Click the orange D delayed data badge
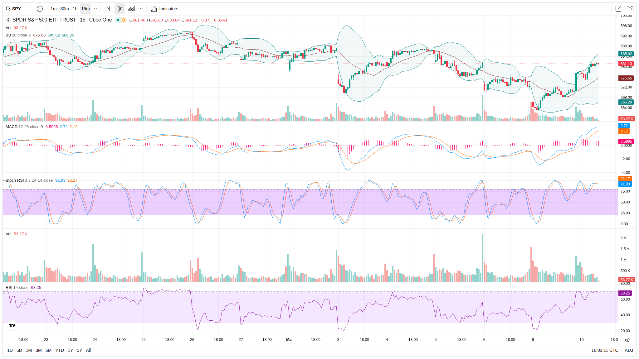The width and height of the screenshot is (639, 359). coord(124,20)
